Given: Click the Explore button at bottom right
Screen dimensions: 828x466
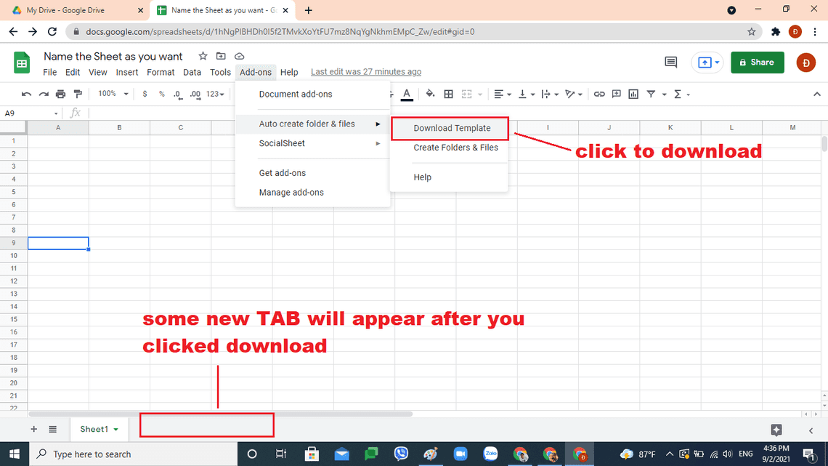Looking at the screenshot, I should (x=776, y=430).
